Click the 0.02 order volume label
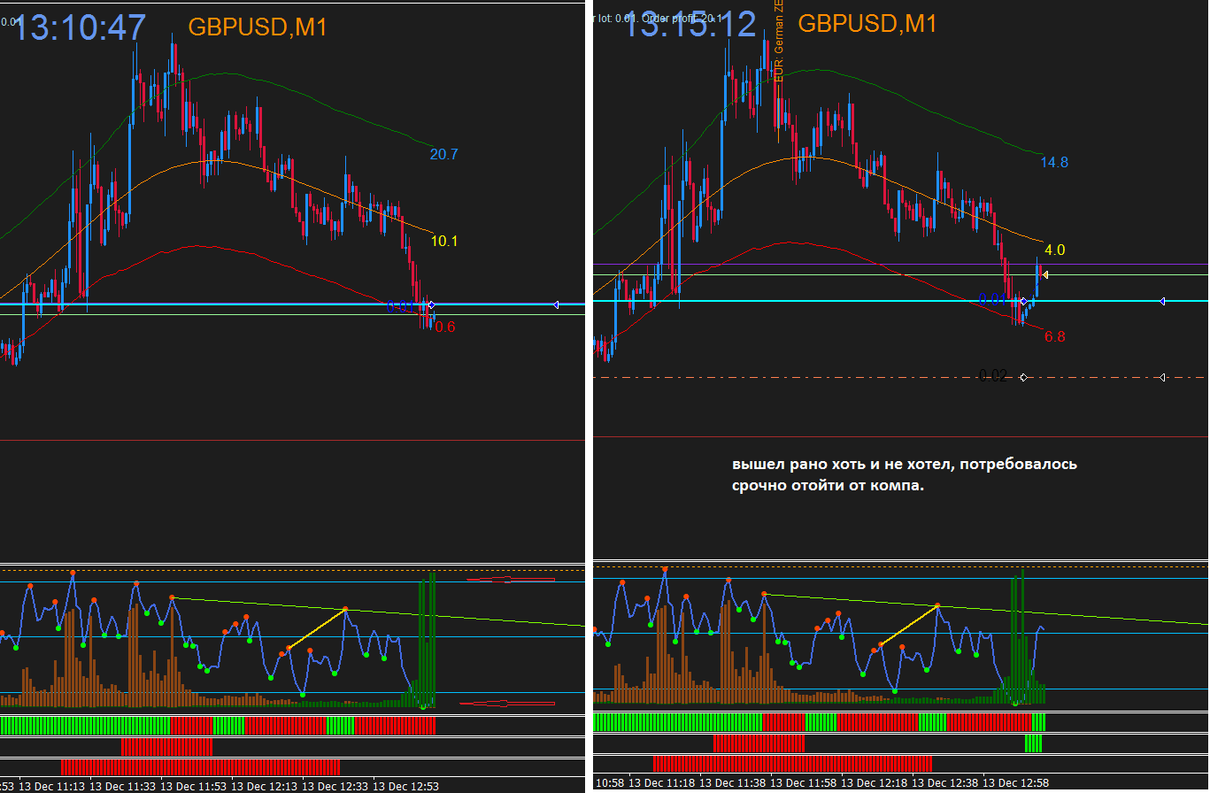This screenshot has width=1210, height=793. 993,375
